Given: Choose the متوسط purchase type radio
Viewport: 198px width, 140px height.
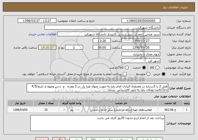Looking at the screenshot, I should pyautogui.click(x=148, y=74).
